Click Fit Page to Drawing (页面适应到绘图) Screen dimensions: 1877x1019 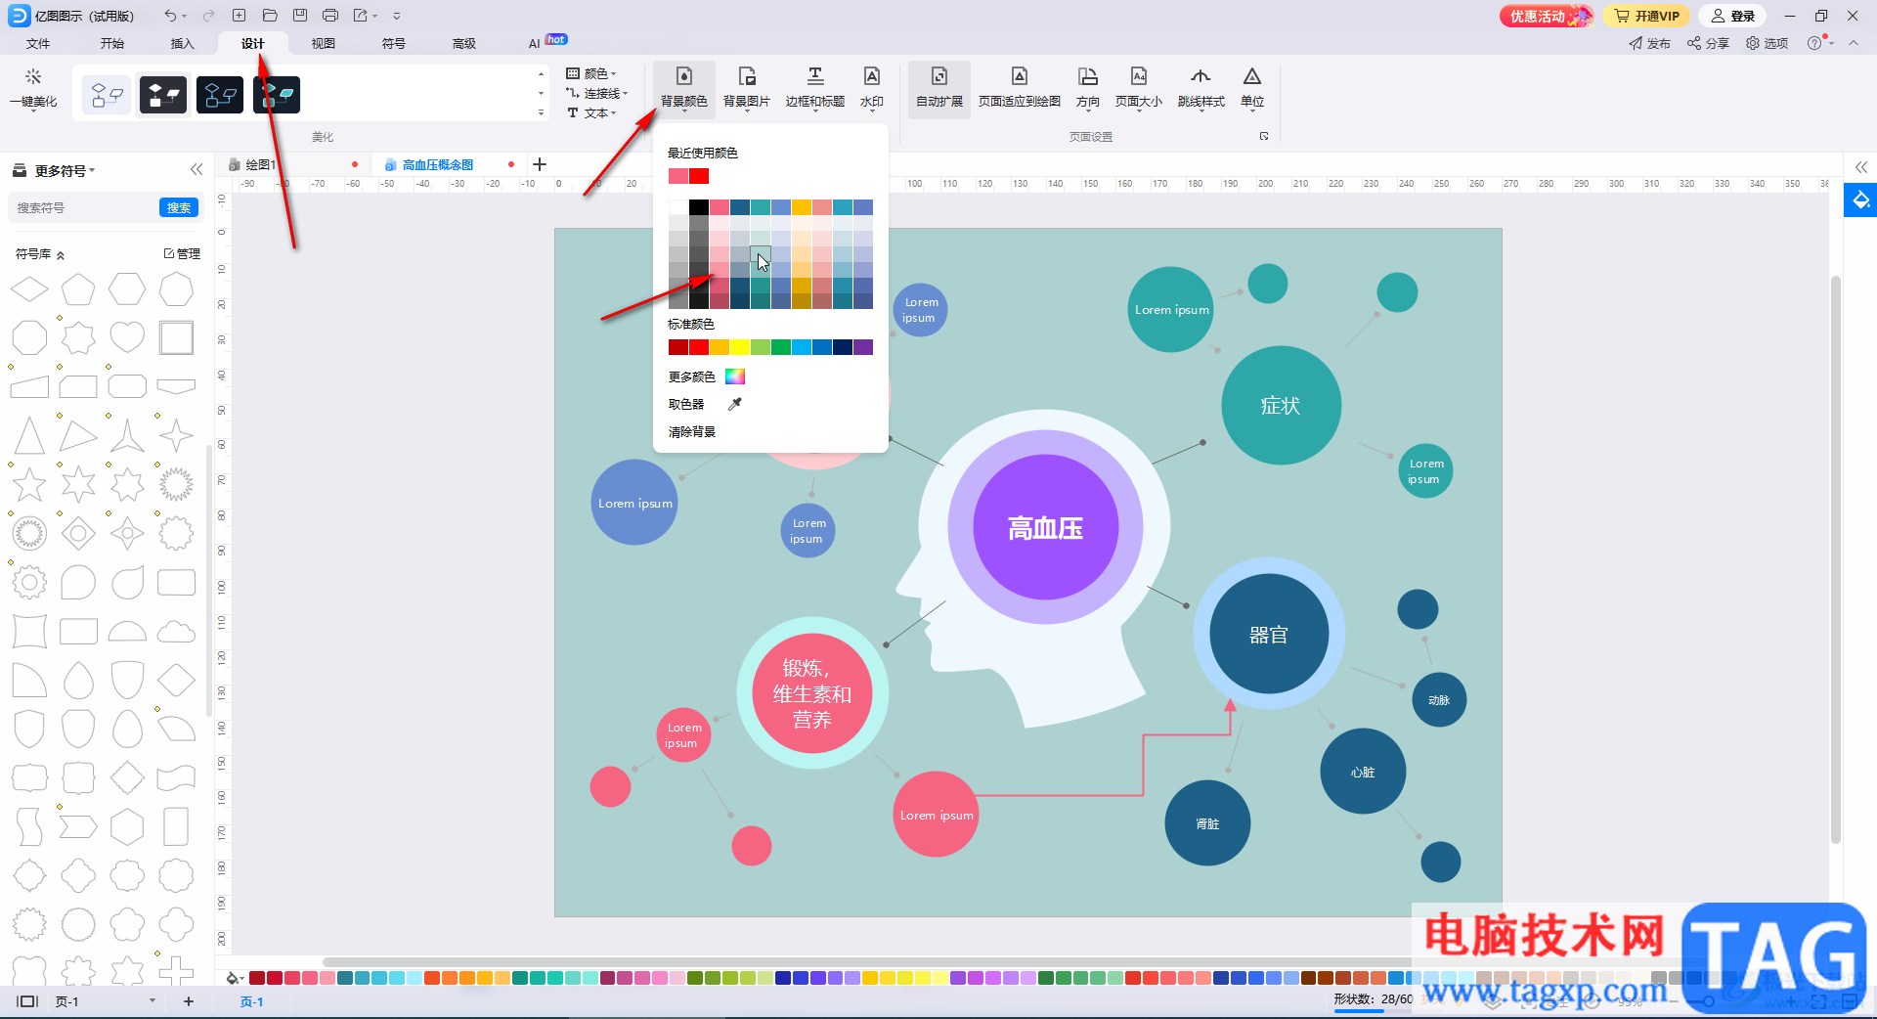1019,87
